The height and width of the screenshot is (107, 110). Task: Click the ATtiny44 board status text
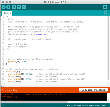[86, 105]
